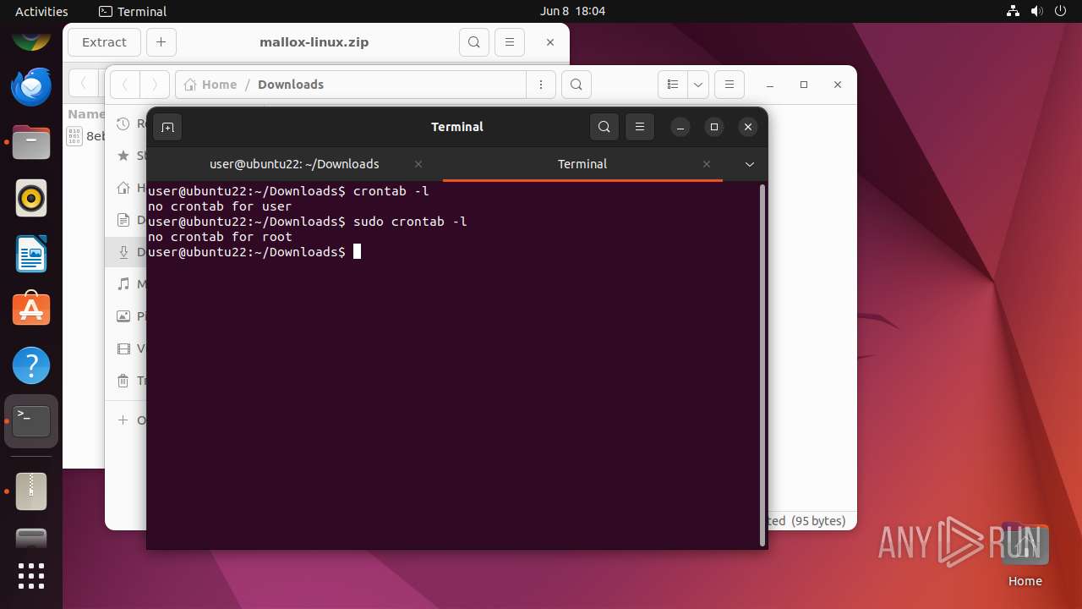Open power menu in top bar
Screen dimensions: 1082x609
pos(1062,11)
